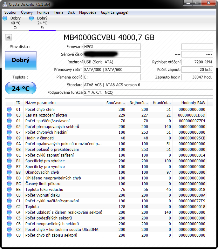Click status icon for attribute B8
The height and width of the screenshot is (249, 218).
[x=9, y=172]
